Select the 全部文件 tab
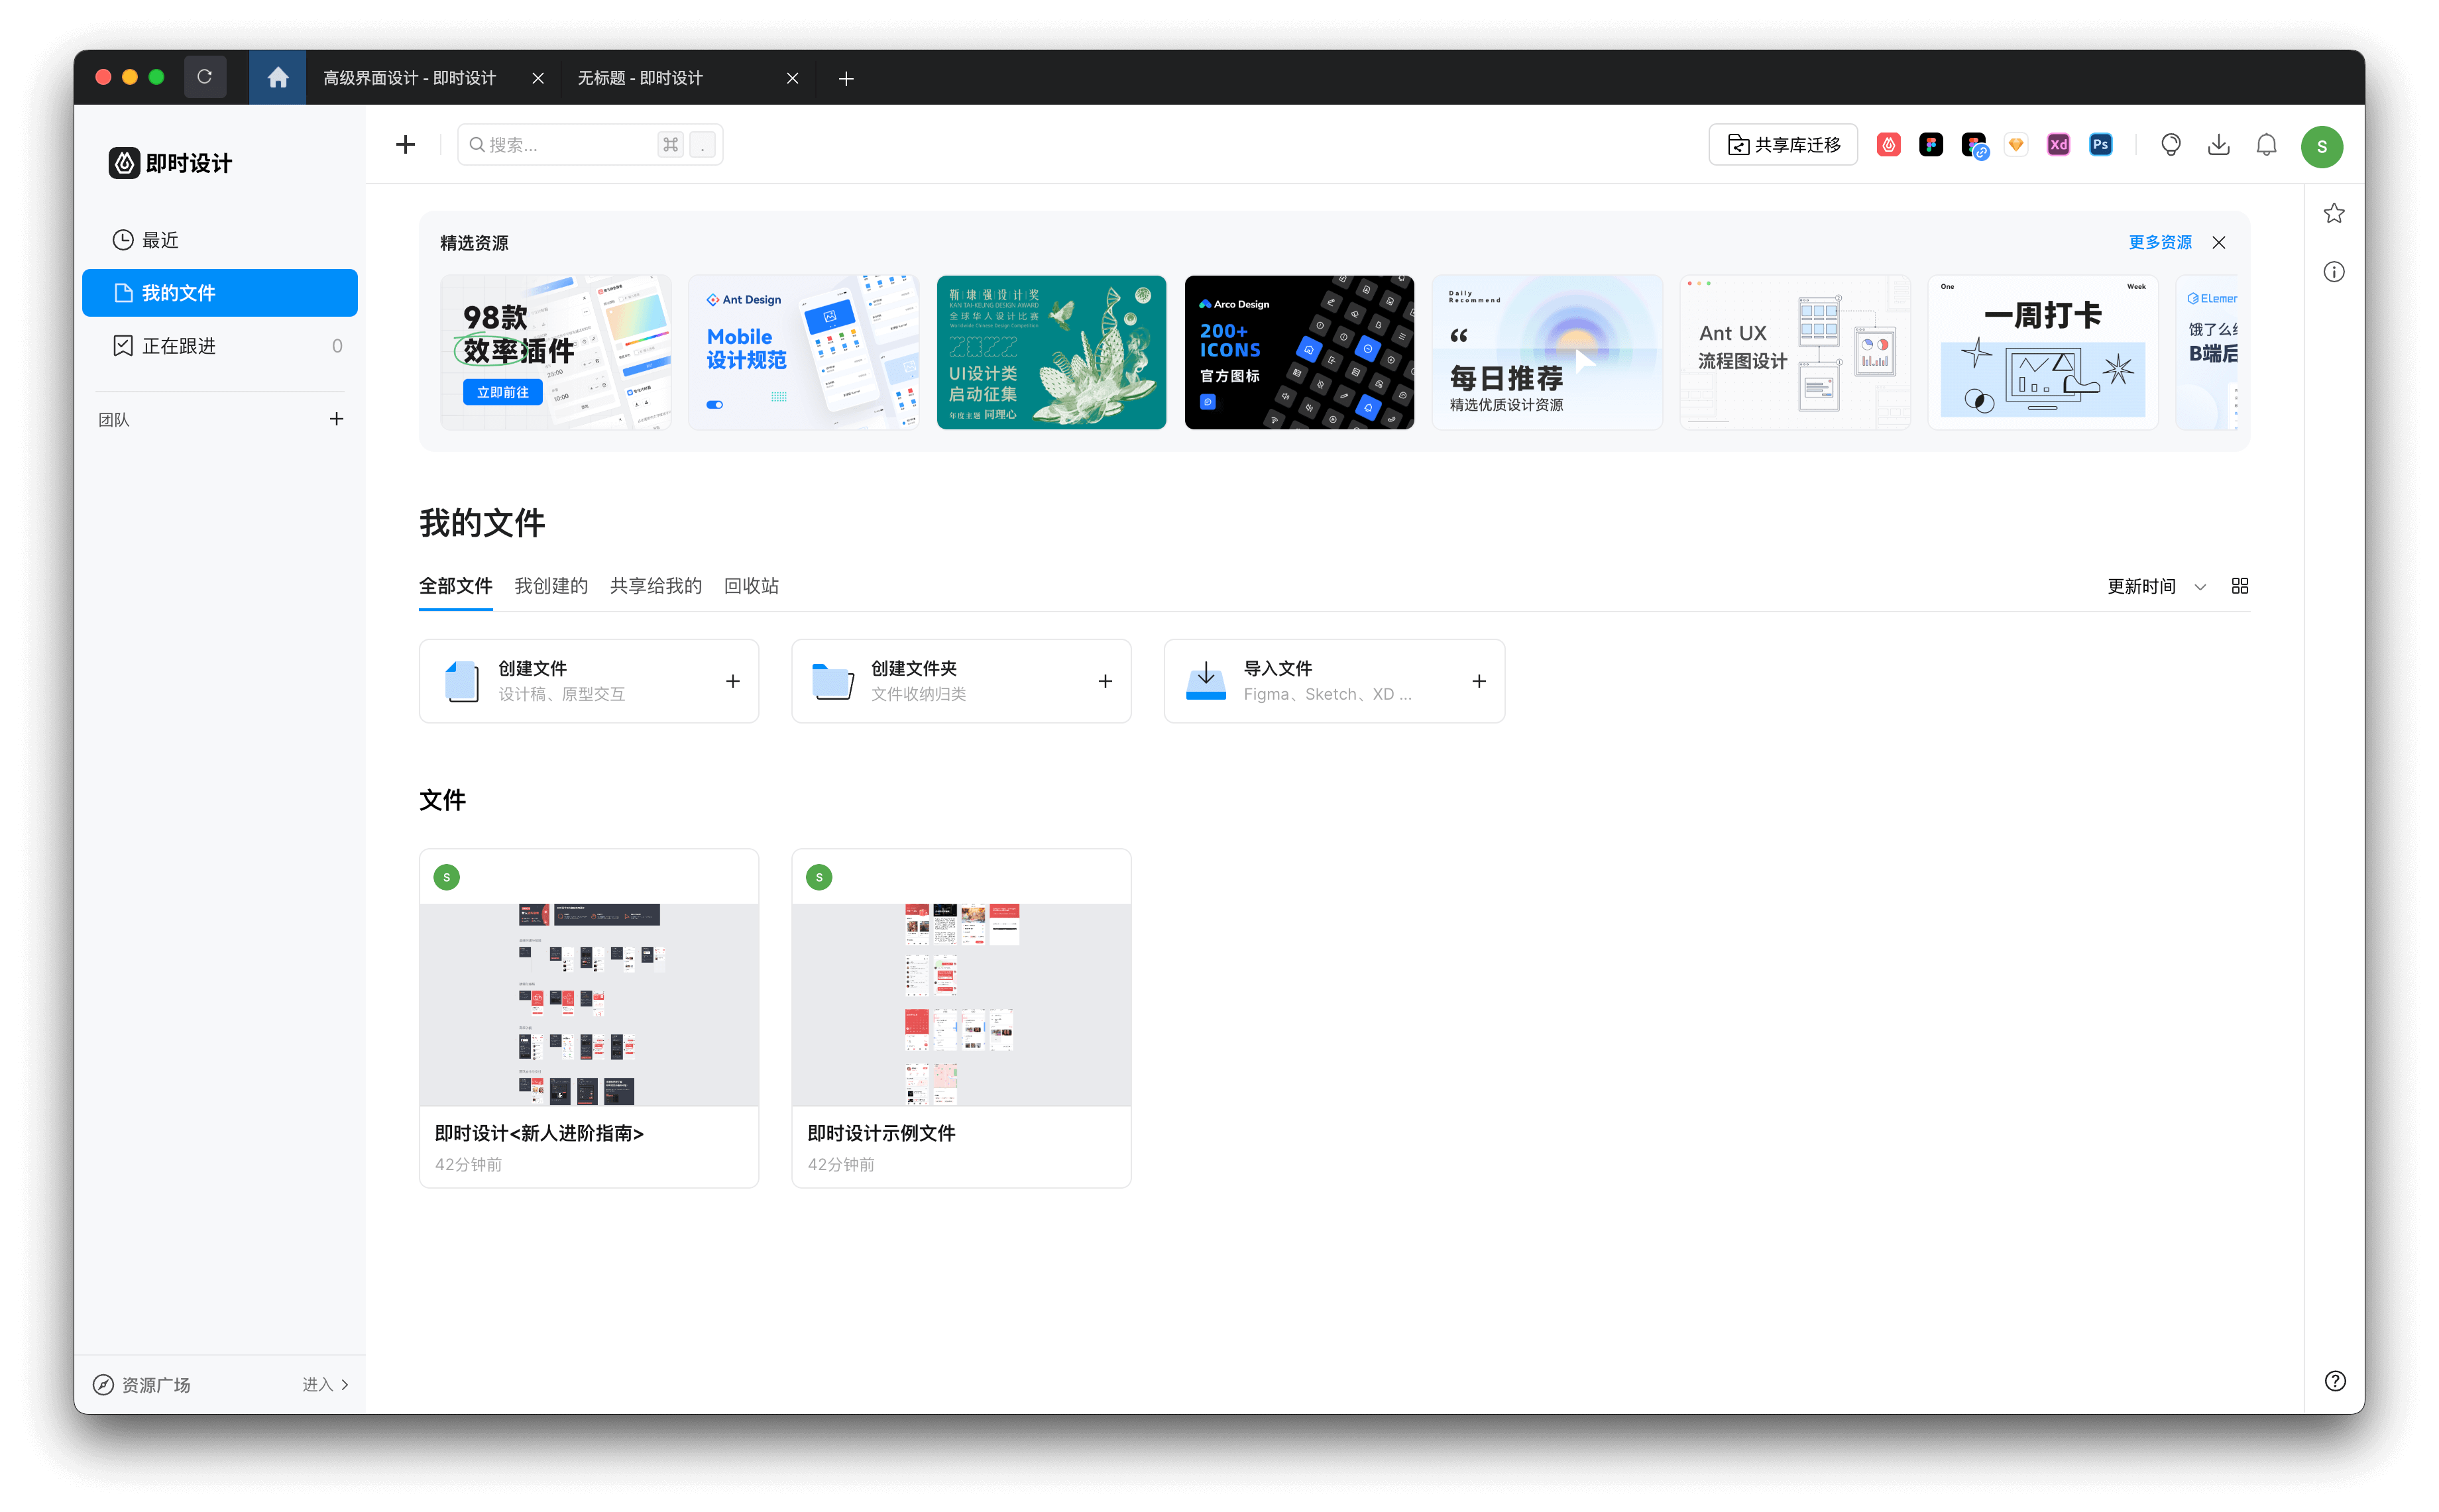Image resolution: width=2439 pixels, height=1512 pixels. point(455,586)
